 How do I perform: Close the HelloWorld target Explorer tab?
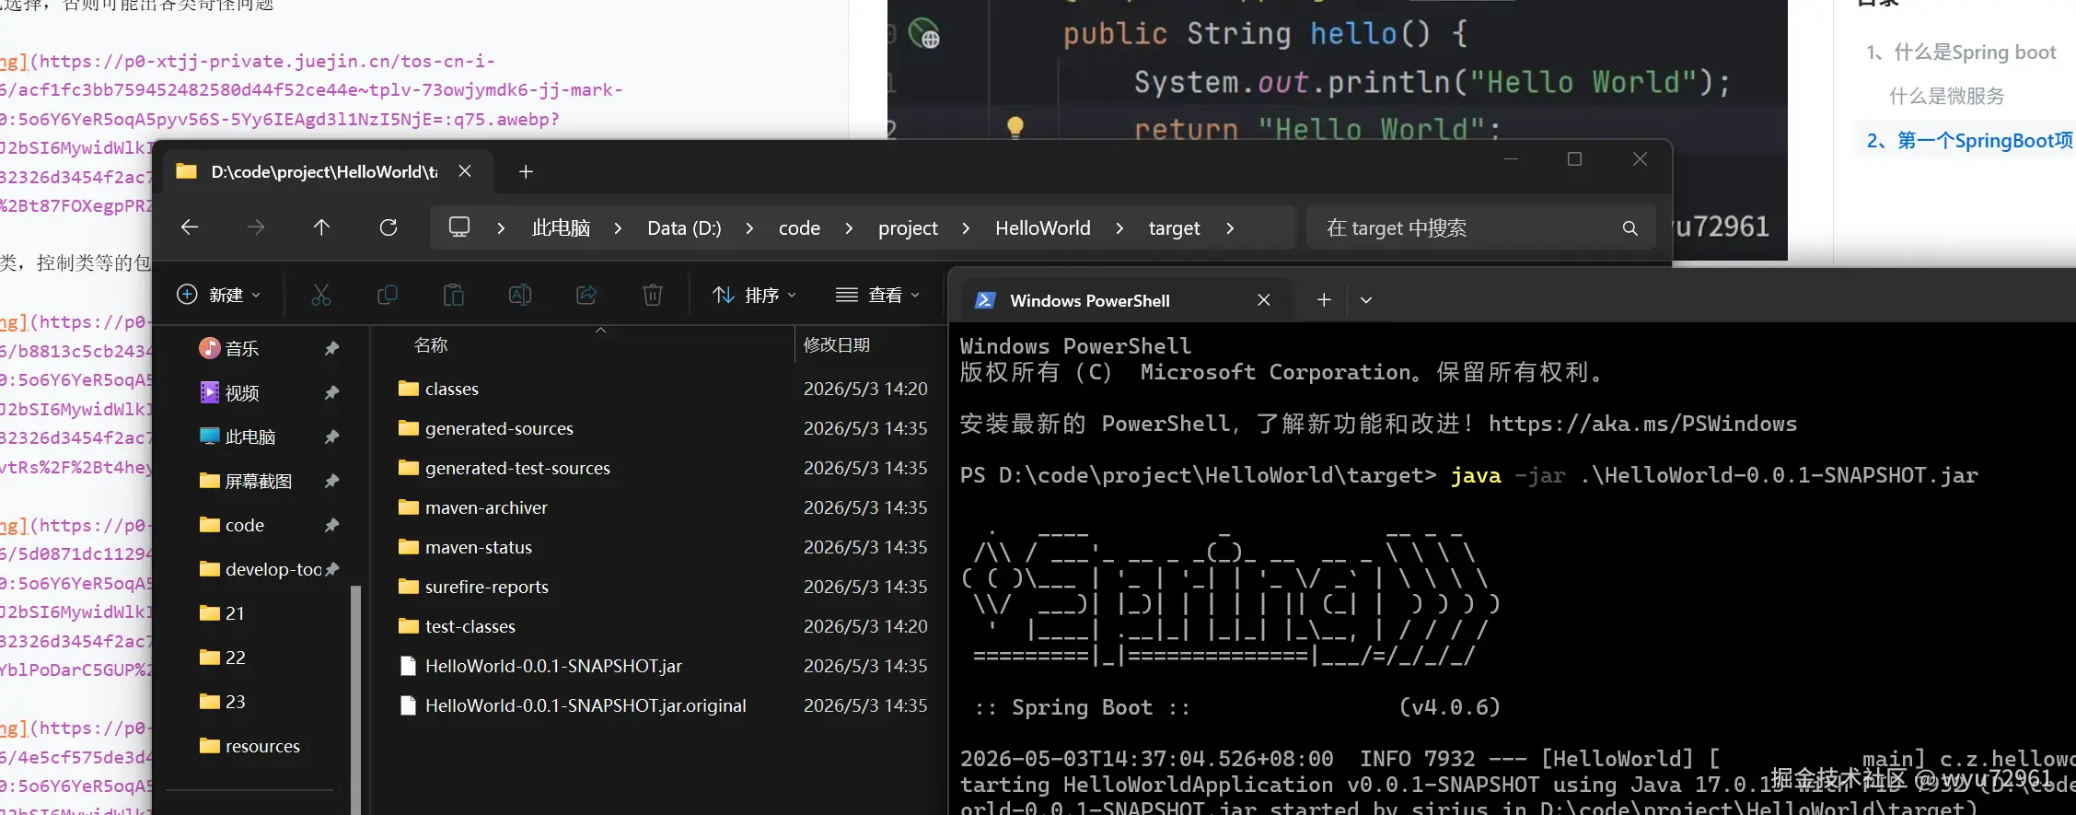click(465, 171)
